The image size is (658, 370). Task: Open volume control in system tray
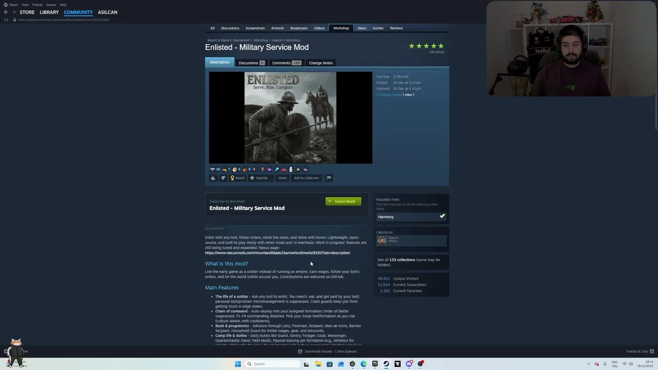click(631, 364)
